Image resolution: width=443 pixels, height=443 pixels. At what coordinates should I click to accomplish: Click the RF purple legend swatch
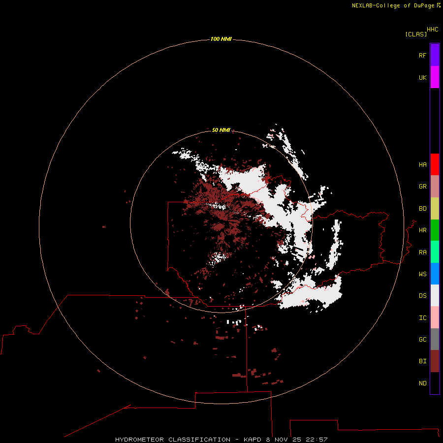[x=435, y=55]
